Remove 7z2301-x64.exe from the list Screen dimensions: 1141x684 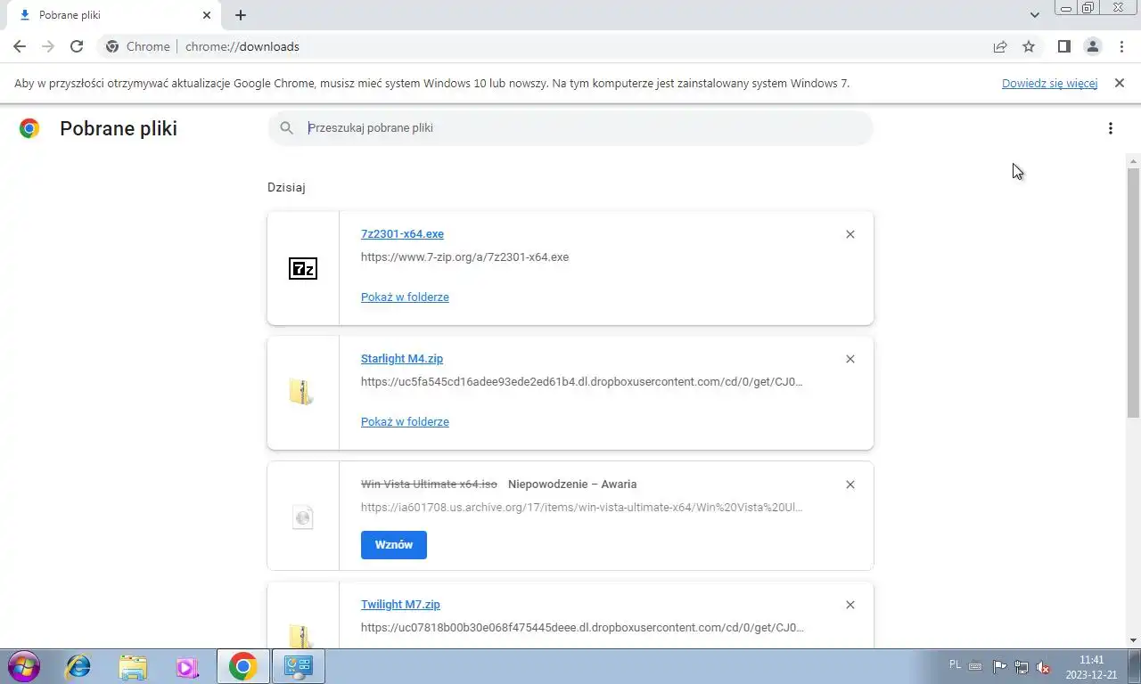pyautogui.click(x=850, y=234)
